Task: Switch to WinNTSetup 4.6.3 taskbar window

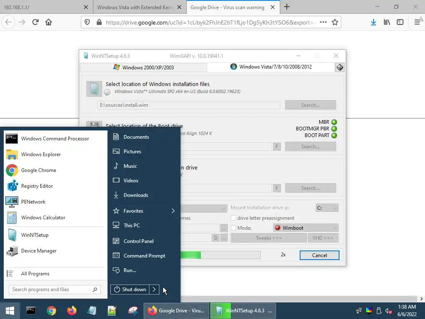Action: coord(243,311)
